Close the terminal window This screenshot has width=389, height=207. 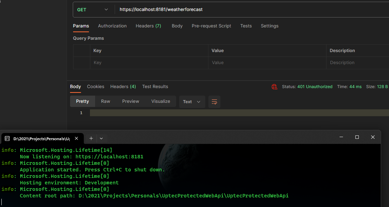pos(373,137)
